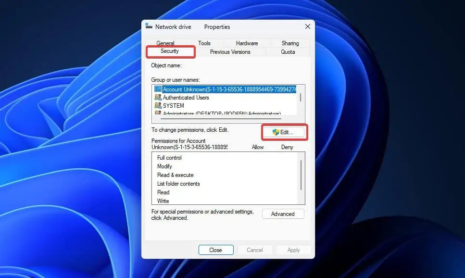The image size is (465, 278).
Task: Click the Cancel button
Action: coord(255,250)
